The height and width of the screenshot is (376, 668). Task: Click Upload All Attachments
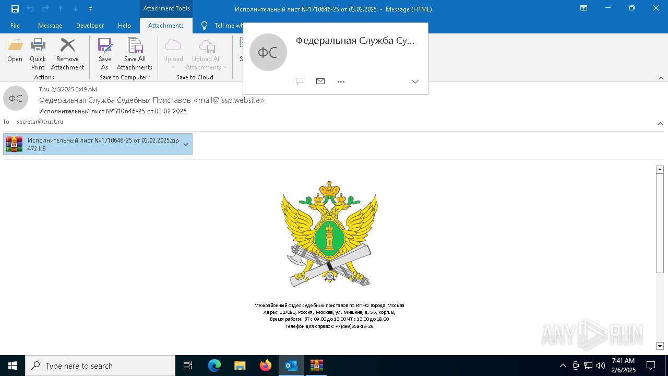[207, 54]
